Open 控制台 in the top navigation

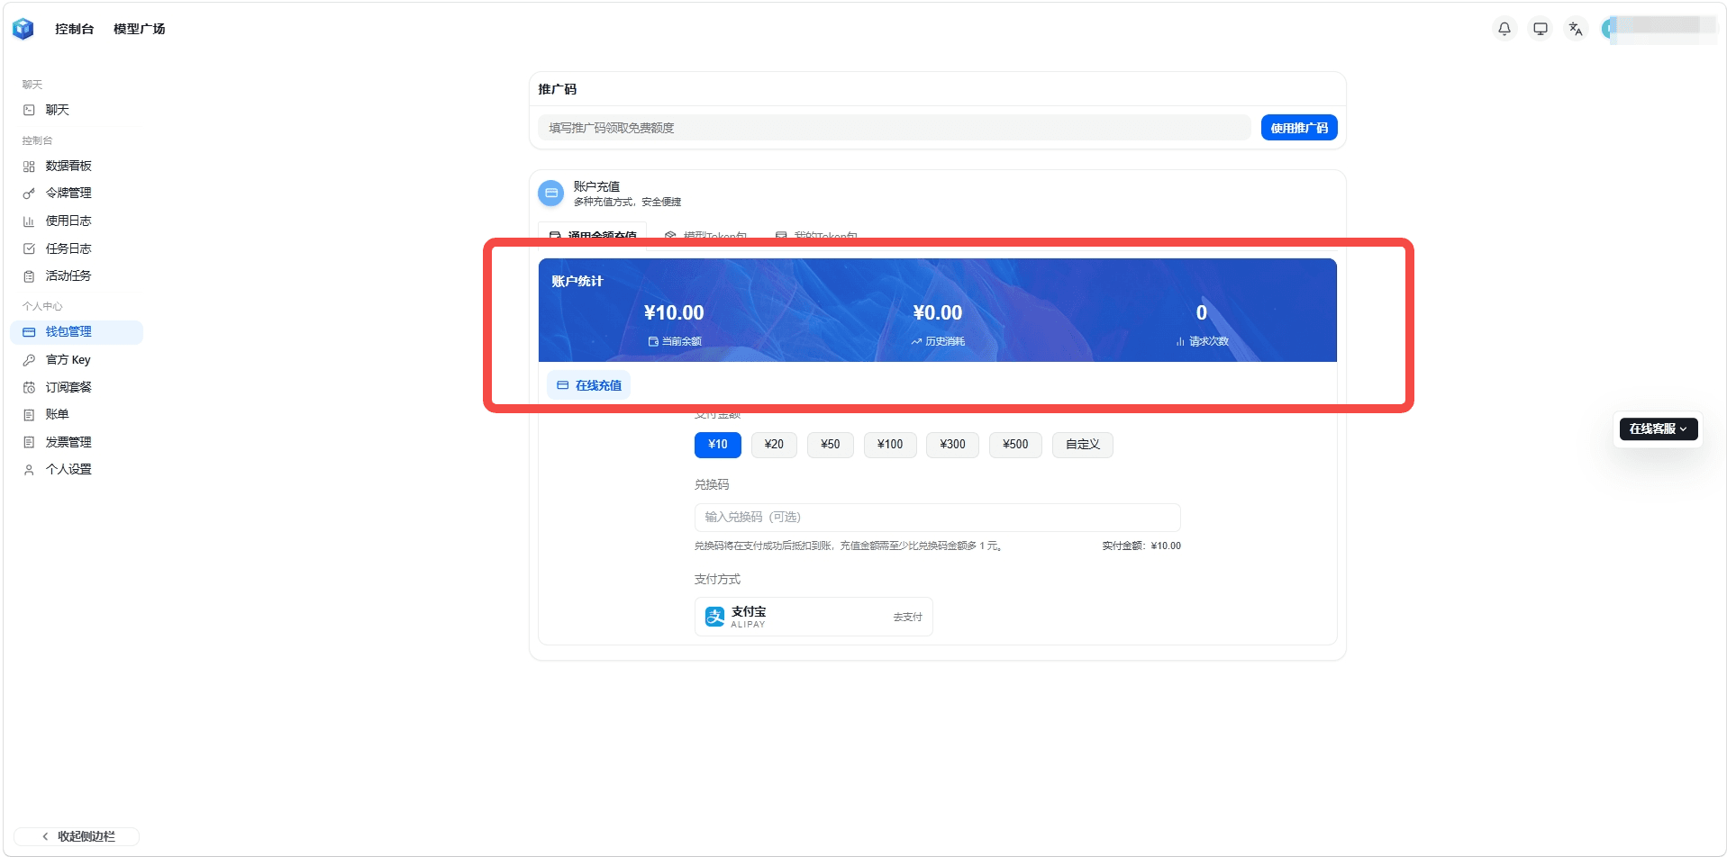pos(74,29)
